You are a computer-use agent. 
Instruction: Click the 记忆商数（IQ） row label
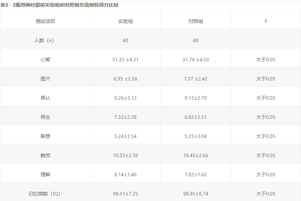tap(44, 194)
